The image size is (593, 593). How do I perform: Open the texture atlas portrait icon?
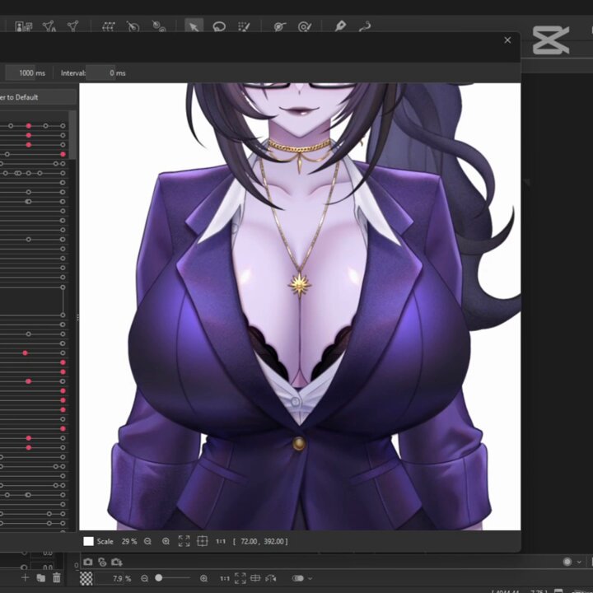pyautogui.click(x=23, y=26)
